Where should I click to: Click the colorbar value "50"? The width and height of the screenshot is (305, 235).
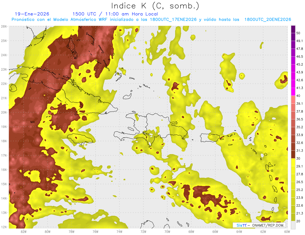tap(298, 33)
